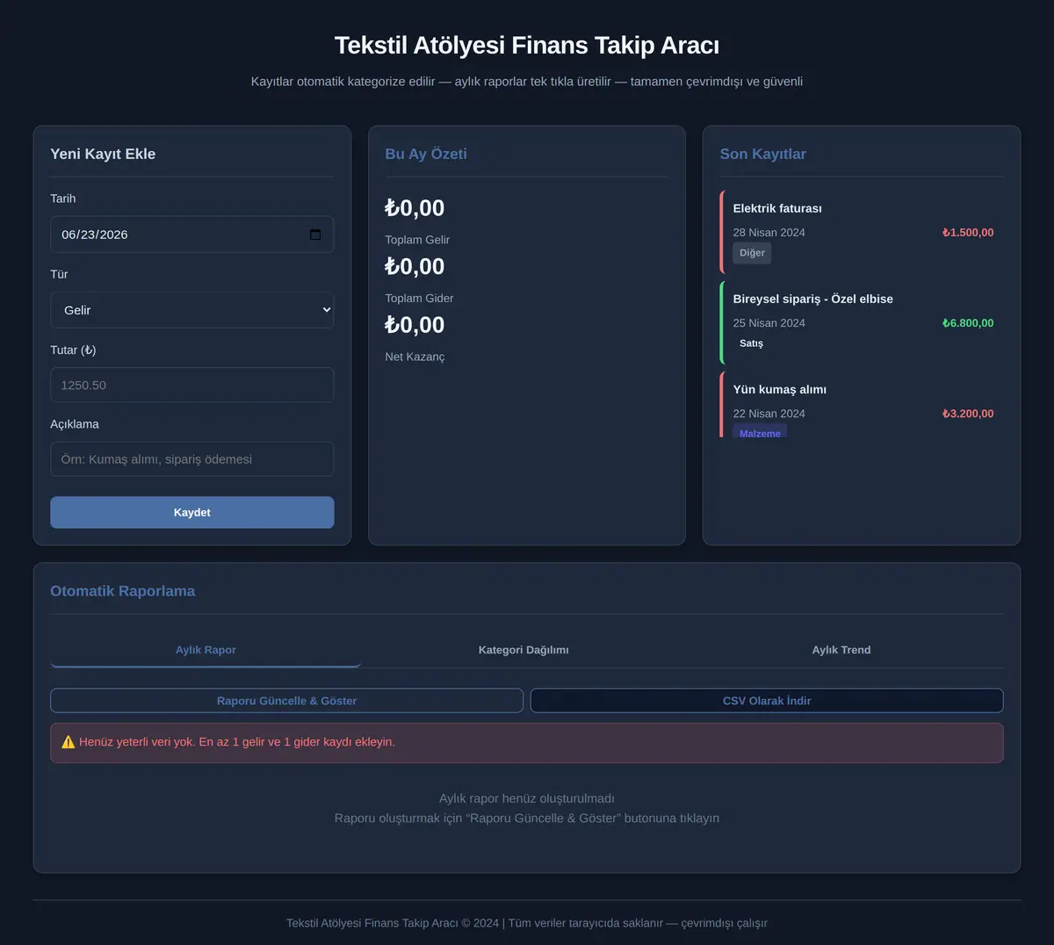Click CSV Olarak İndir button
This screenshot has width=1054, height=945.
767,701
